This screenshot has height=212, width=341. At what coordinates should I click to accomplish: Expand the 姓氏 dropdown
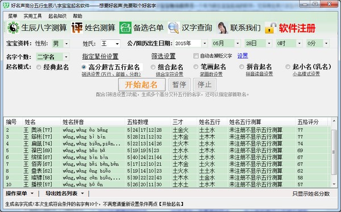coord(117,44)
